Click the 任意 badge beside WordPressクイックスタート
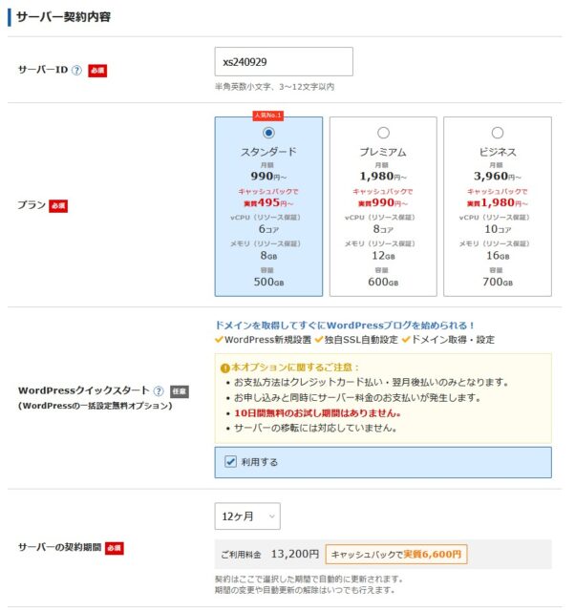Screen dimensions: 575x611 coord(180,391)
